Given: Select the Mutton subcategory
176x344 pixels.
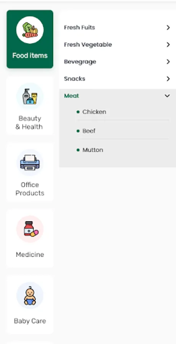Looking at the screenshot, I should (93, 150).
